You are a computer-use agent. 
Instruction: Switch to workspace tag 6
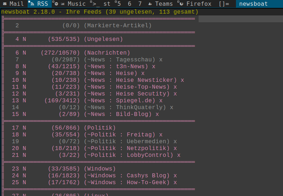[x=129, y=4]
